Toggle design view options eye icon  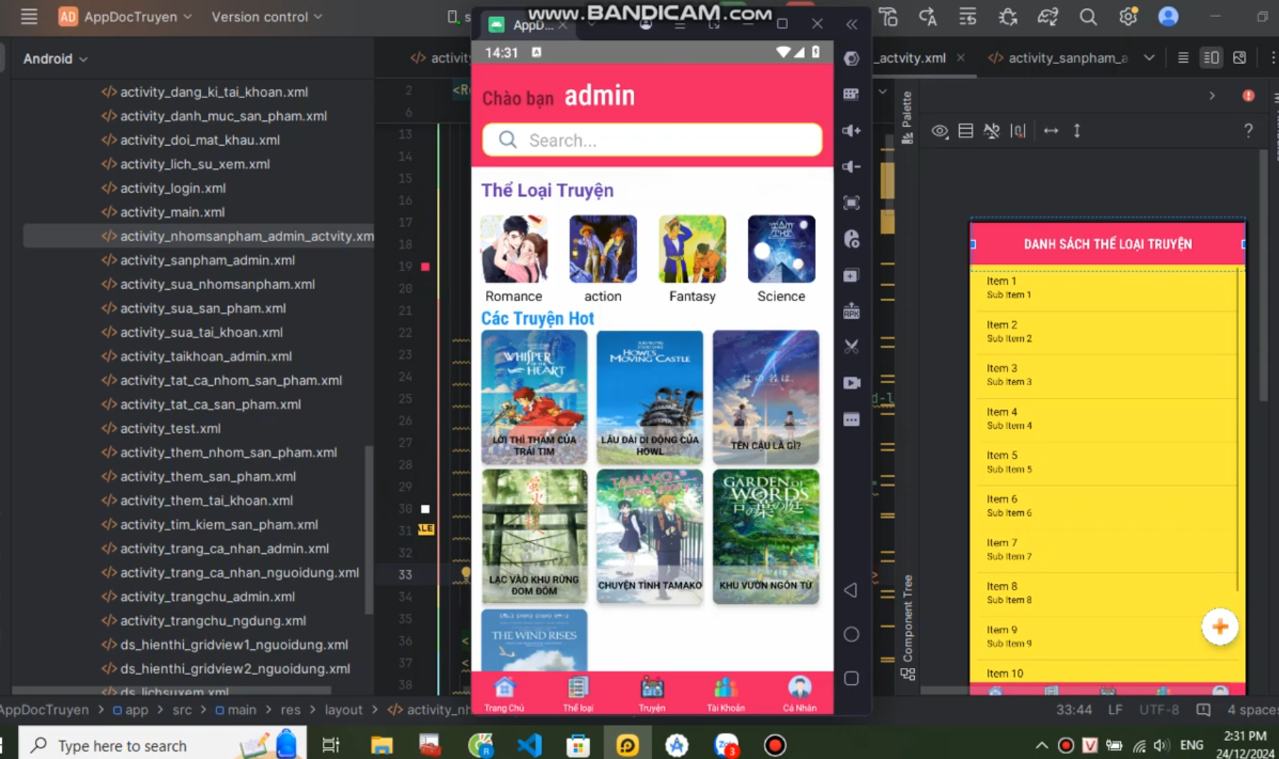pos(940,130)
